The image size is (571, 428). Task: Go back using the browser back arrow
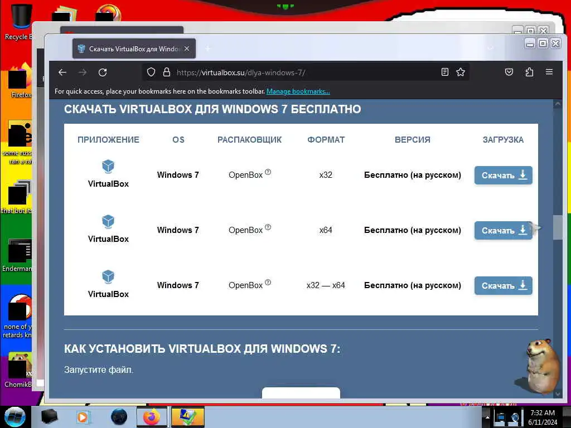pos(62,72)
